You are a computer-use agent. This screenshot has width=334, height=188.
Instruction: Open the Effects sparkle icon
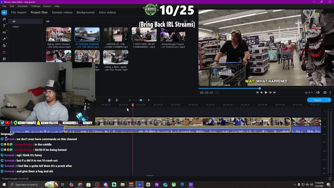tap(4, 39)
